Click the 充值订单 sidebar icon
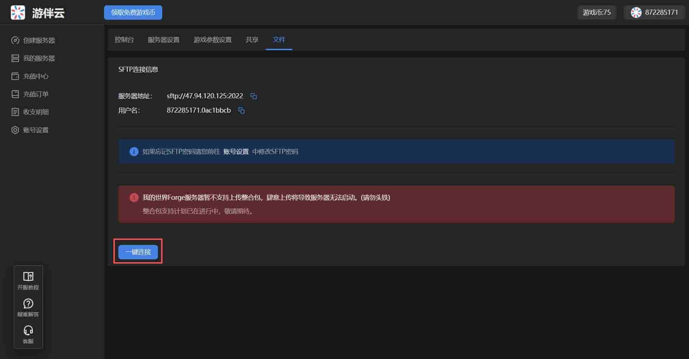689x359 pixels. (x=15, y=94)
